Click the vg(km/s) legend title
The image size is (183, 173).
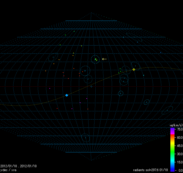click(x=176, y=125)
